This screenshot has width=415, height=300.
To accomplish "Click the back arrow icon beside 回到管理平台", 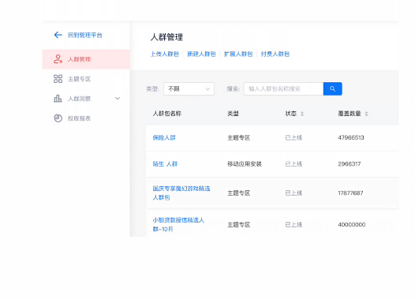I will coord(58,35).
